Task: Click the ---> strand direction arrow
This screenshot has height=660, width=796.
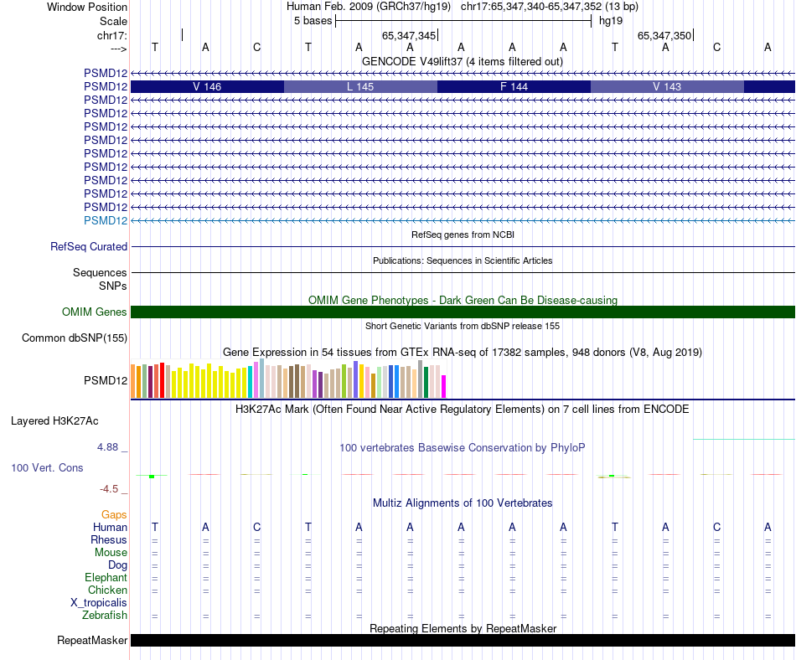Action: tap(119, 49)
